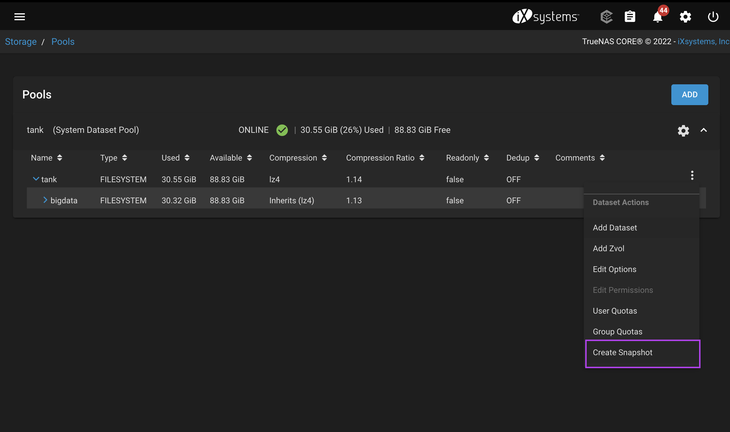Viewport: 730px width, 432px height.
Task: Click the TrueCommand cube icon
Action: (607, 16)
